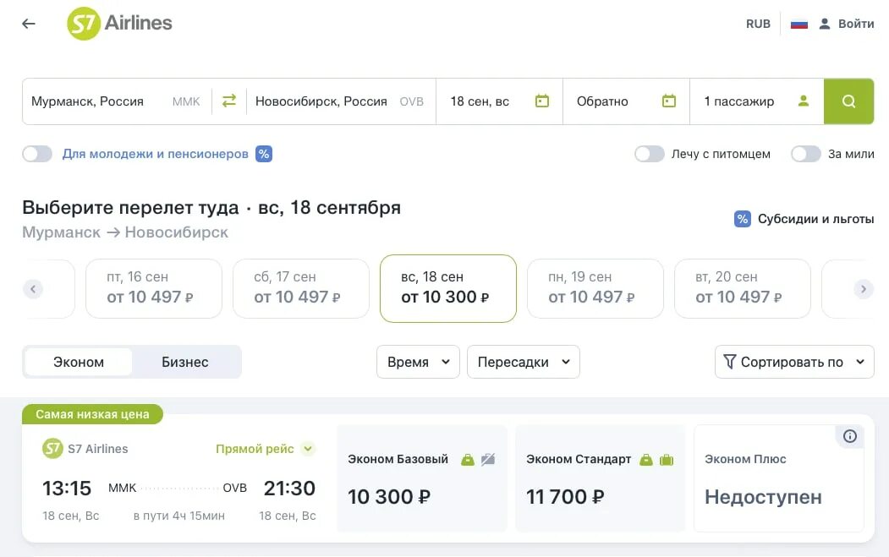Enable youth and pensioners discount toggle

[x=37, y=154]
